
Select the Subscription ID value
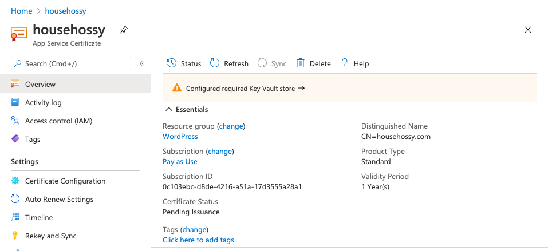click(232, 187)
